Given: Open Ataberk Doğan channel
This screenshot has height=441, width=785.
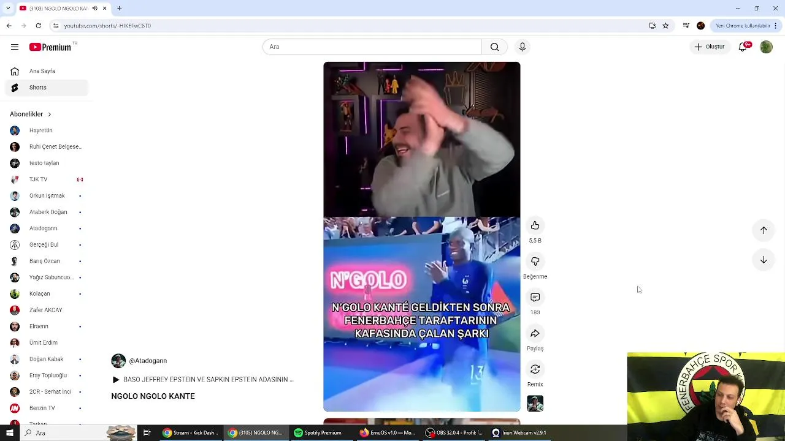Looking at the screenshot, I should point(45,212).
